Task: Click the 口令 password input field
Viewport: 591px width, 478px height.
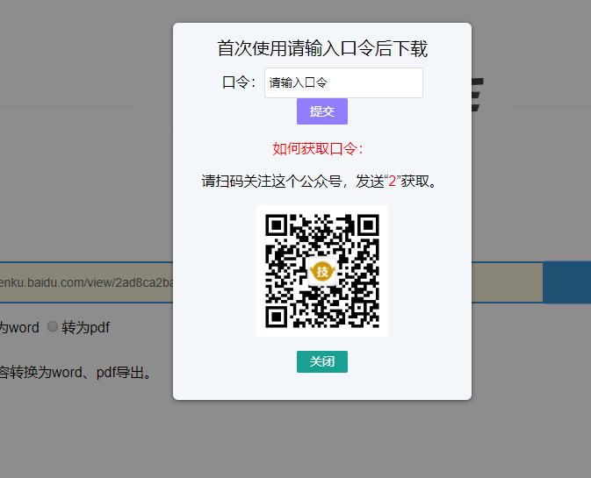Action: pyautogui.click(x=343, y=82)
